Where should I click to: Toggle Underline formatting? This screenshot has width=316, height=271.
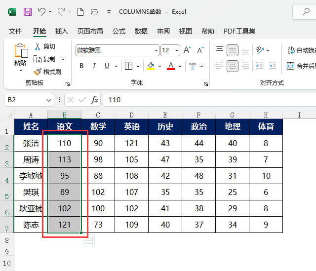pyautogui.click(x=107, y=66)
